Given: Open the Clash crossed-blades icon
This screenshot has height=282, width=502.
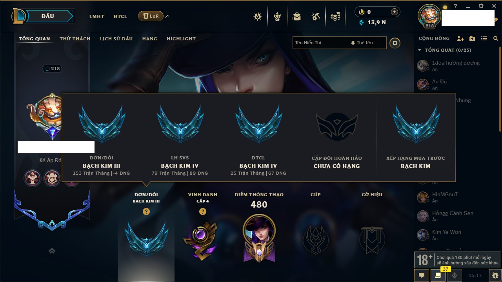Looking at the screenshot, I should pyautogui.click(x=258, y=16).
